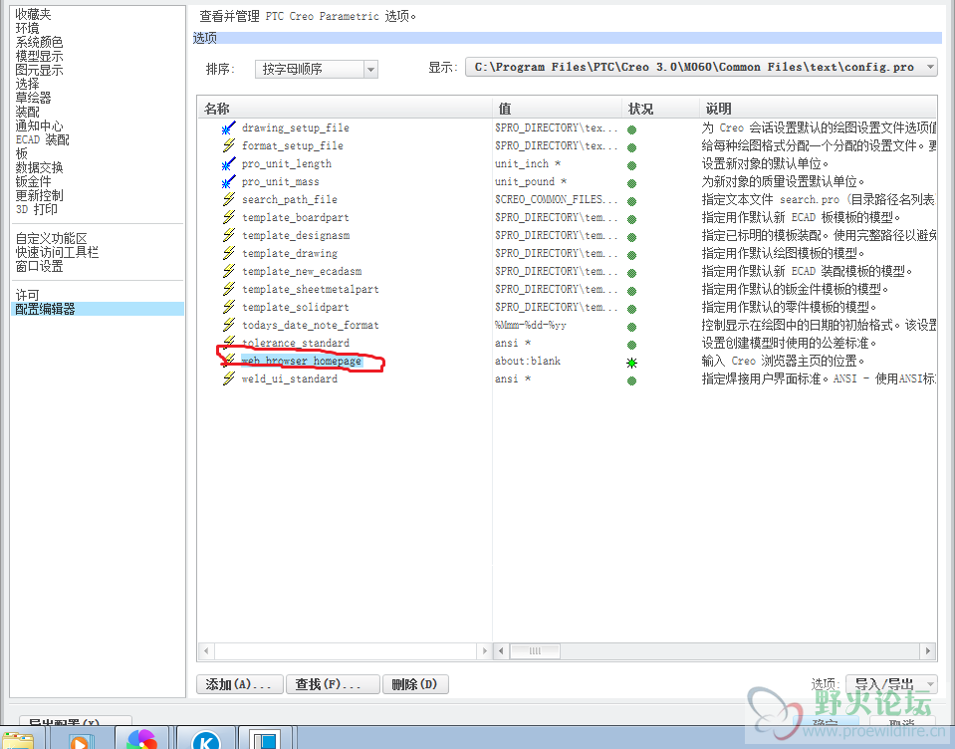Select 更新控制 in the left panel
955x749 pixels.
point(40,195)
